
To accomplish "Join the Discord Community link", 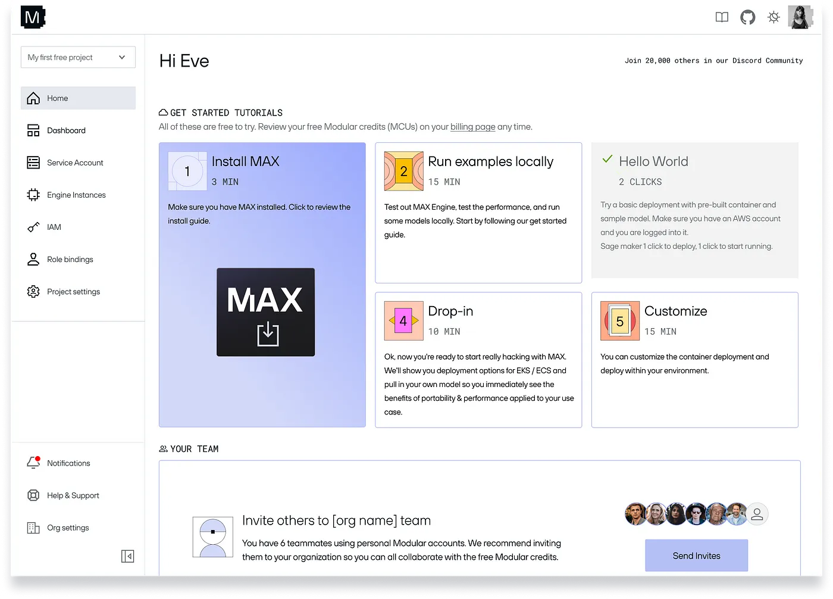I will click(x=713, y=61).
